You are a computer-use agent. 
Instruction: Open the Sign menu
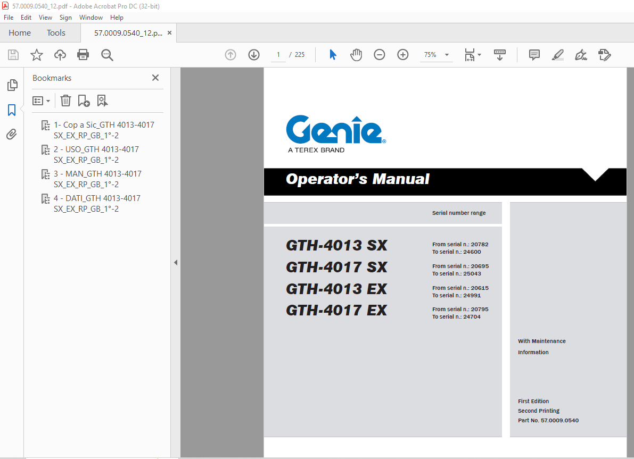[x=65, y=18]
